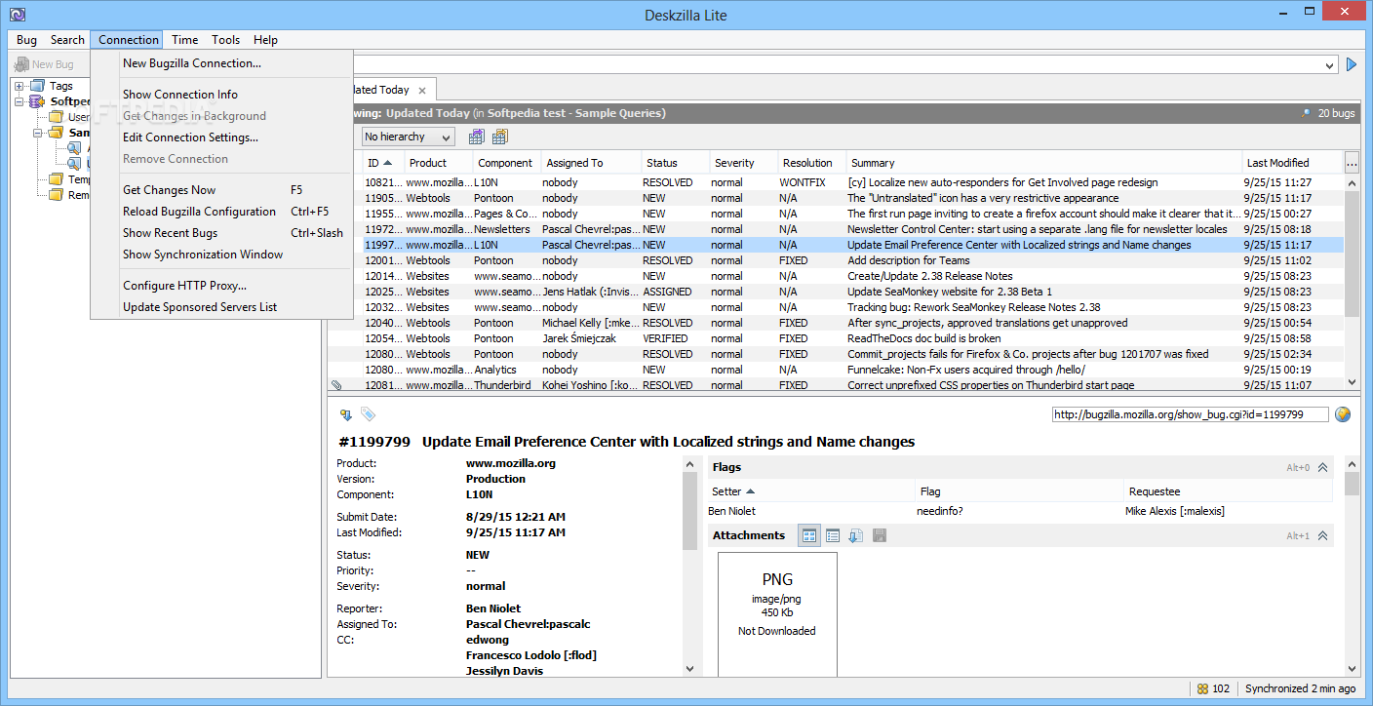
Task: Click the PNG attachment thumbnail
Action: coord(777,614)
